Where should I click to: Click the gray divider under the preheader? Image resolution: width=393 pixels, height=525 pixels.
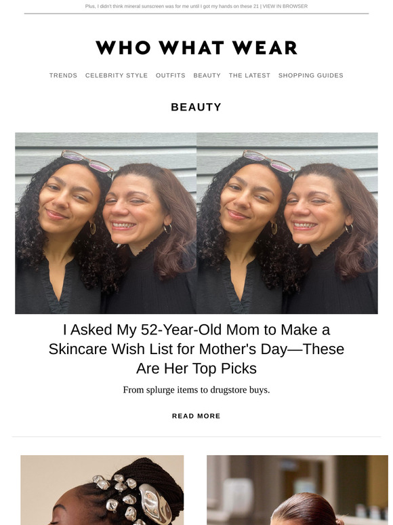[x=196, y=14]
